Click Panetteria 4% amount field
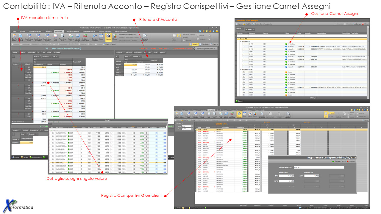This screenshot has width=381, height=214. [x=287, y=176]
